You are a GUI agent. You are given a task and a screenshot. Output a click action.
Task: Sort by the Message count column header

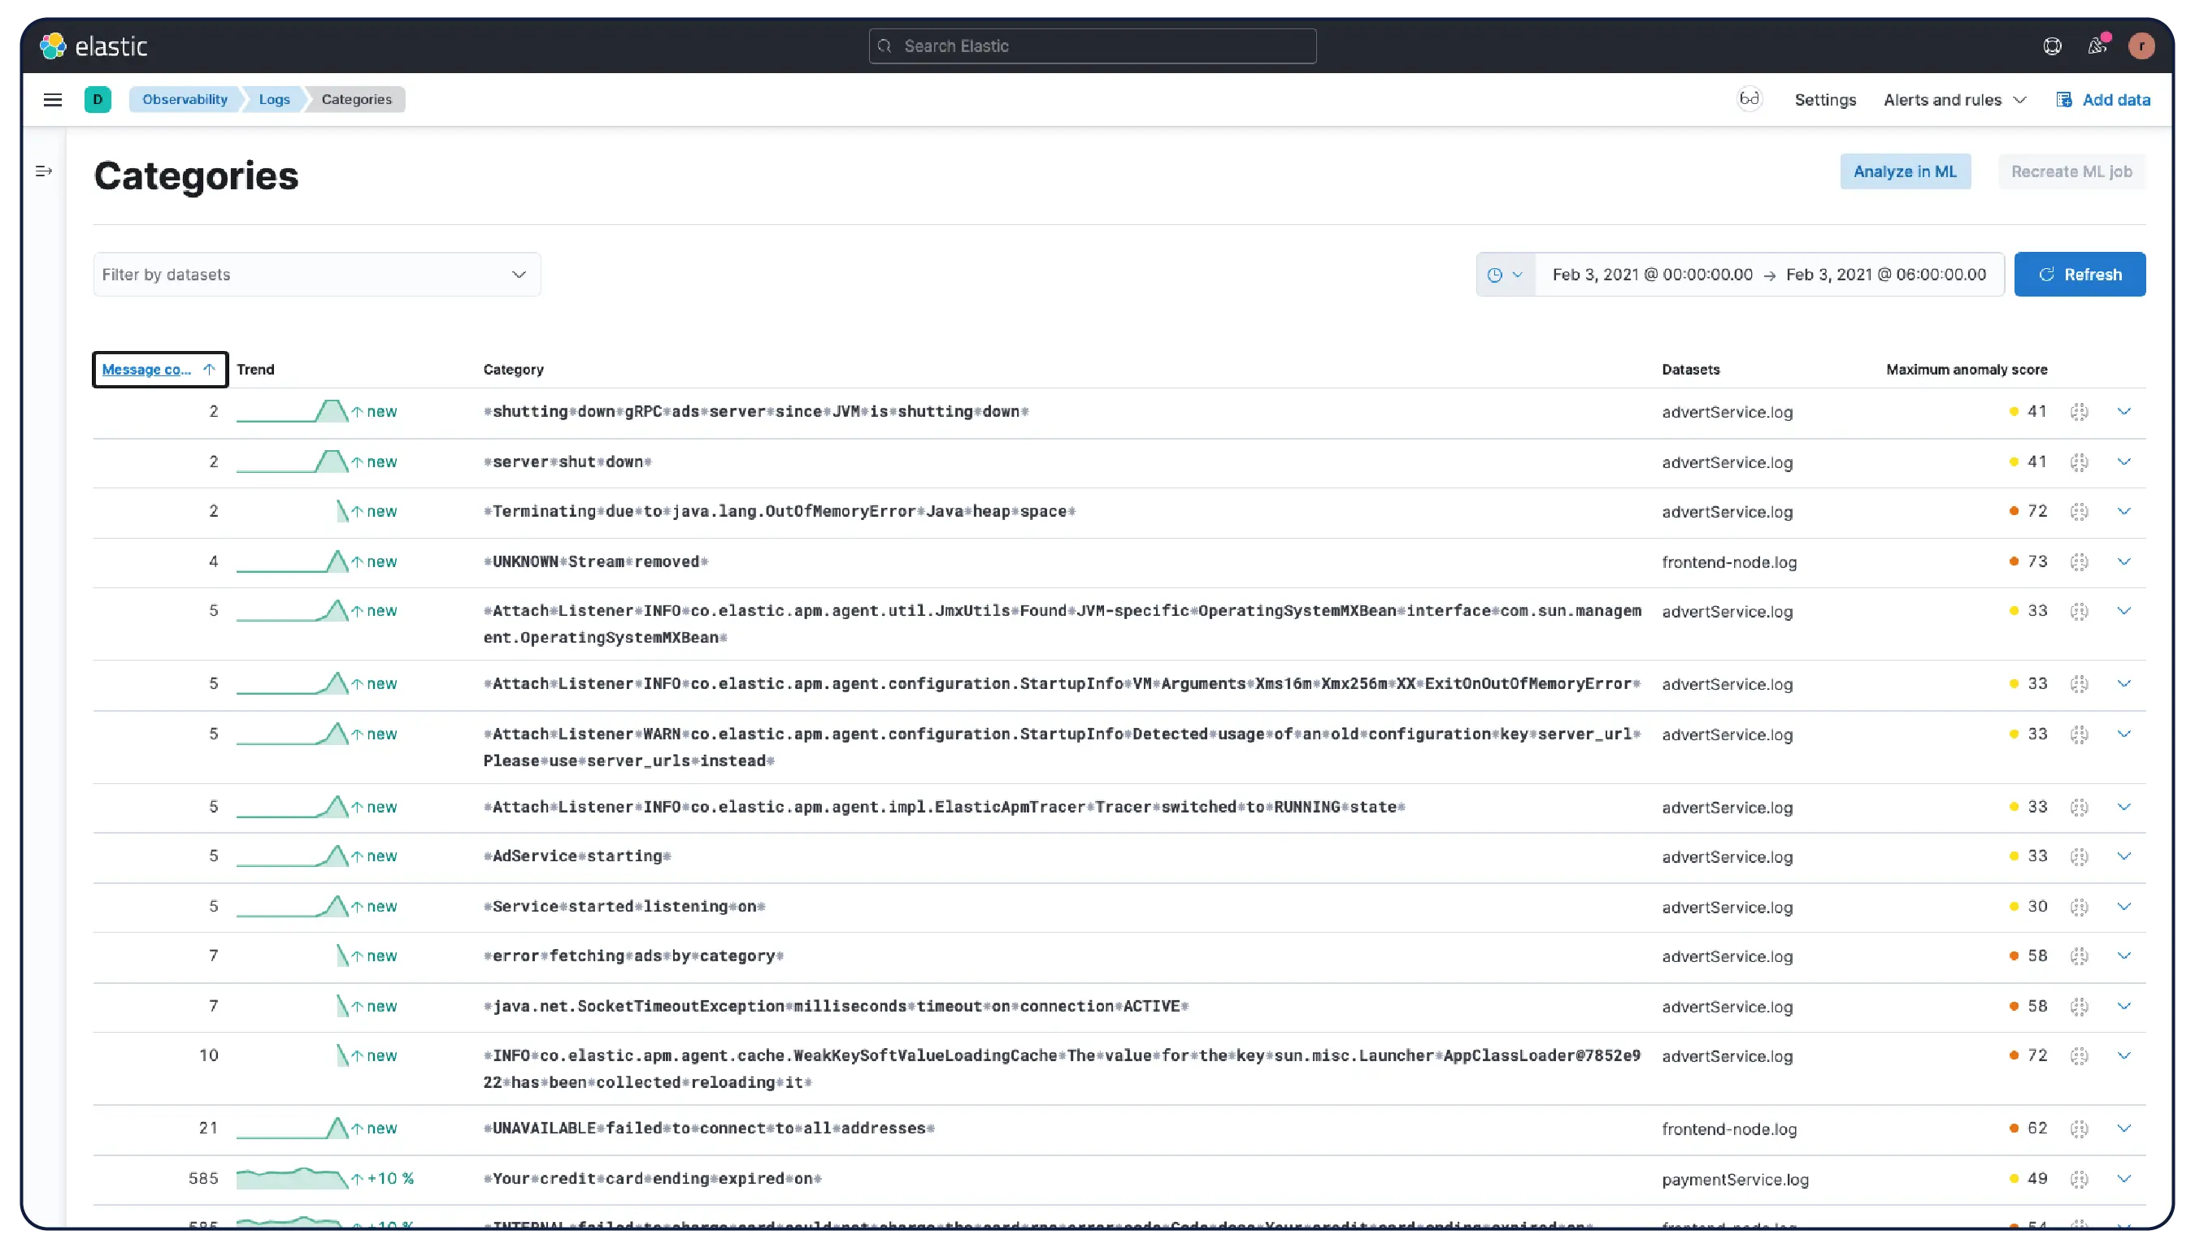[147, 370]
